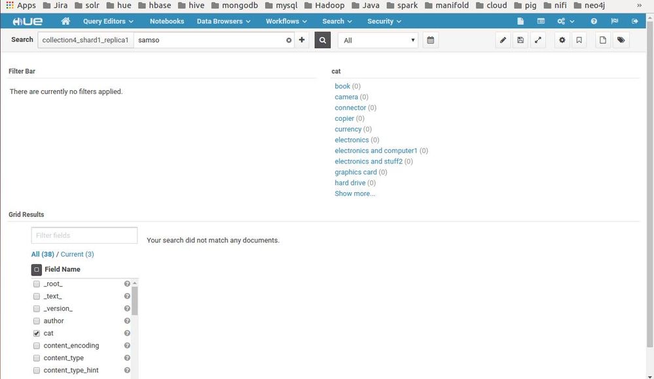Go to the Hue home icon
This screenshot has height=379, width=654.
[65, 22]
